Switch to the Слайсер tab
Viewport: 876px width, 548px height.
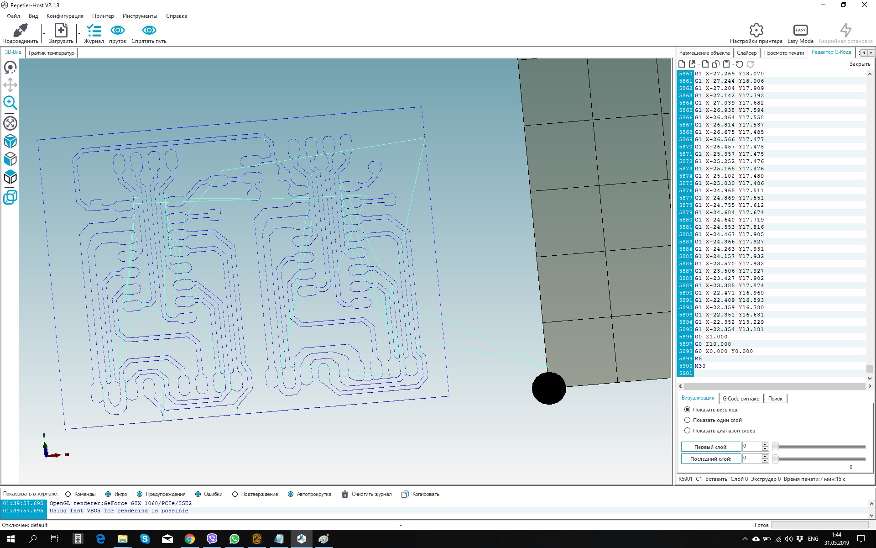(746, 53)
